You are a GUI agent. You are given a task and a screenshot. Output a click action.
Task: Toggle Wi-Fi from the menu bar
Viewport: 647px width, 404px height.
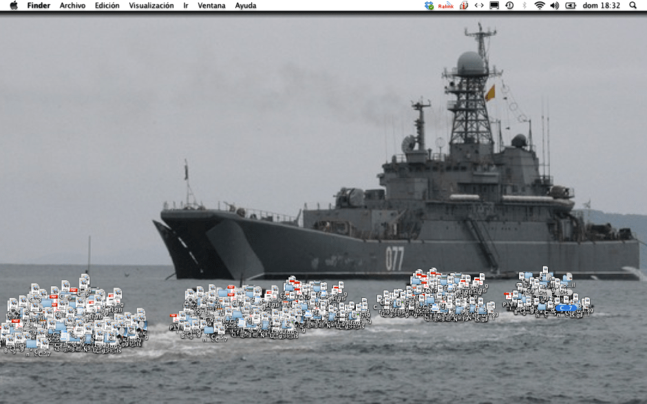[540, 6]
